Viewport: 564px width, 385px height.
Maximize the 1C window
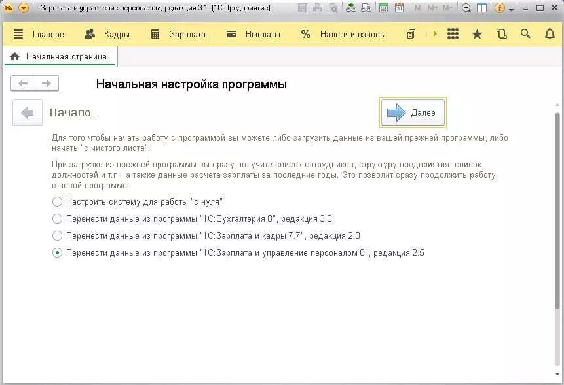pos(540,8)
